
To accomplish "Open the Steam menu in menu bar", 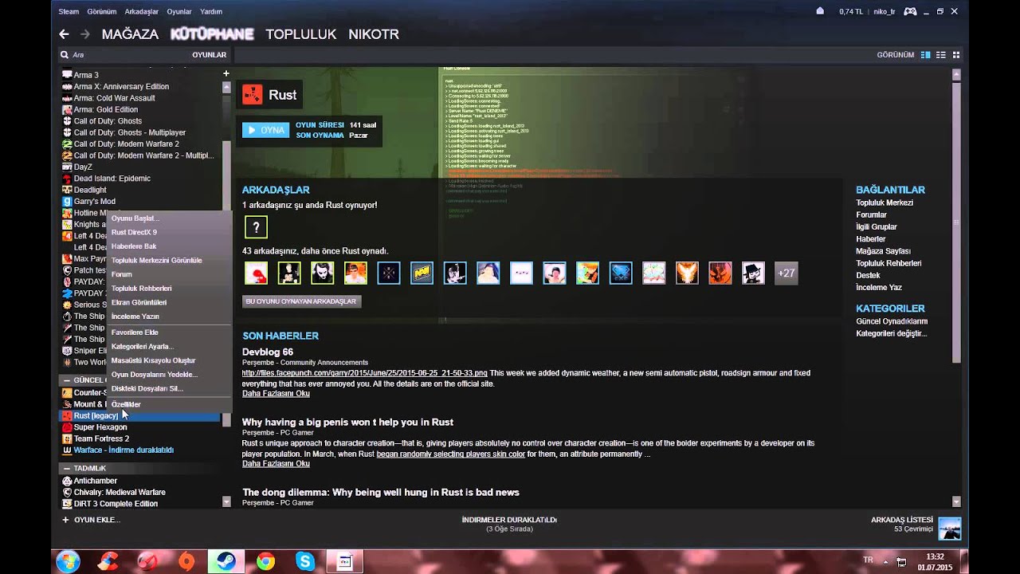I will coord(69,12).
